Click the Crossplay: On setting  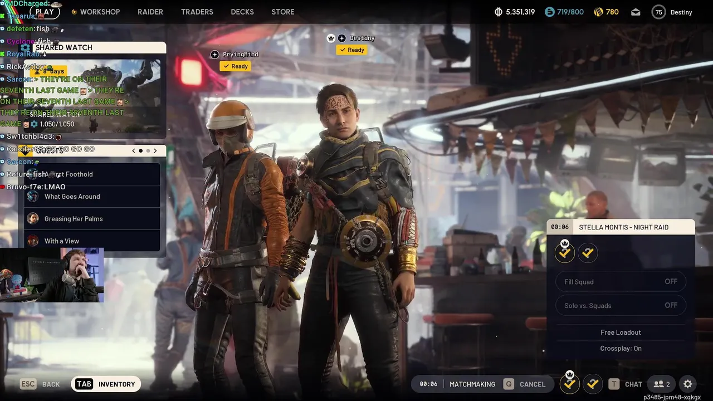pos(621,348)
